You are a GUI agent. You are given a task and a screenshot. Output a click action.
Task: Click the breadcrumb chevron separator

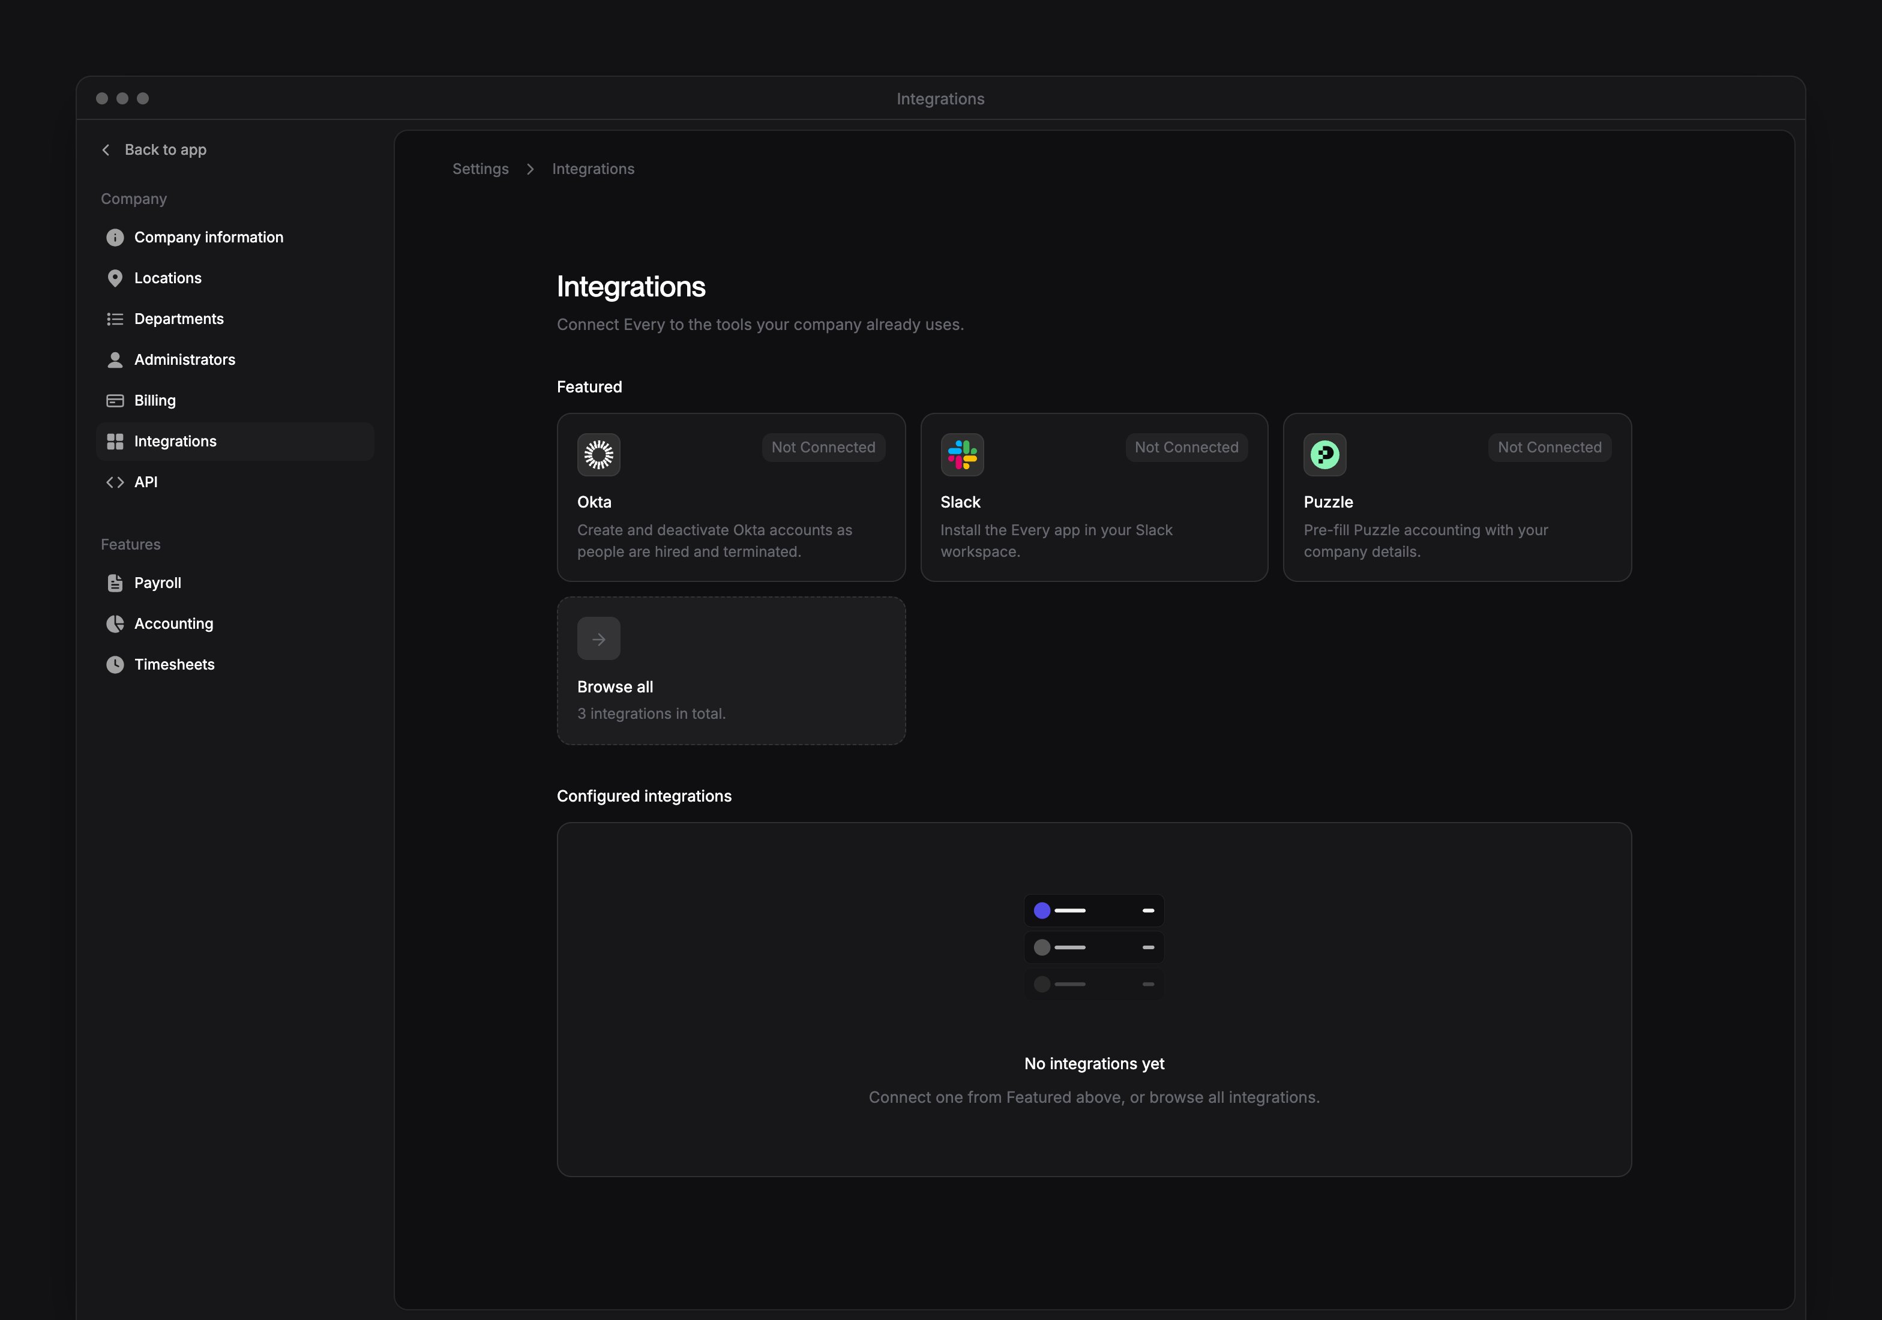point(531,169)
